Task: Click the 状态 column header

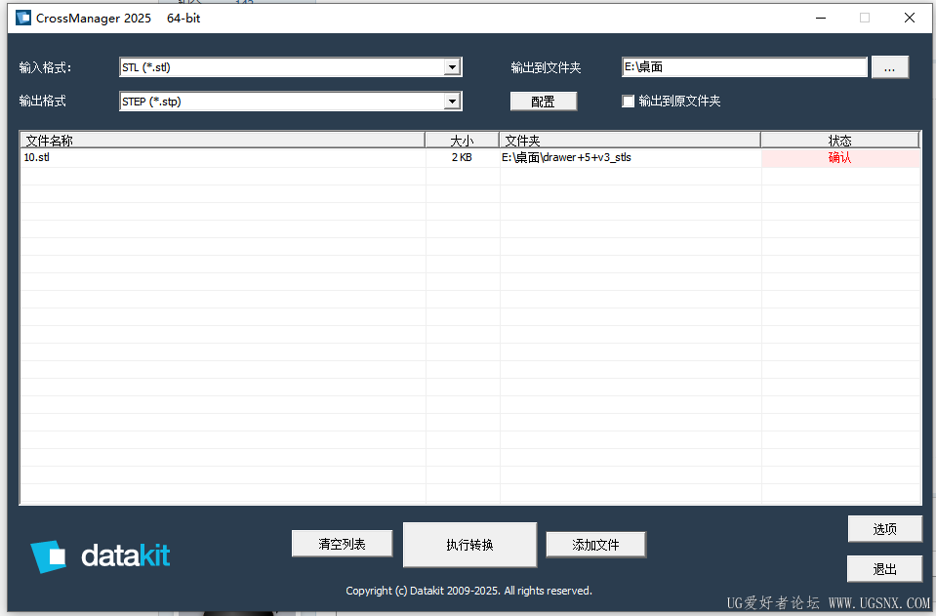Action: 840,141
